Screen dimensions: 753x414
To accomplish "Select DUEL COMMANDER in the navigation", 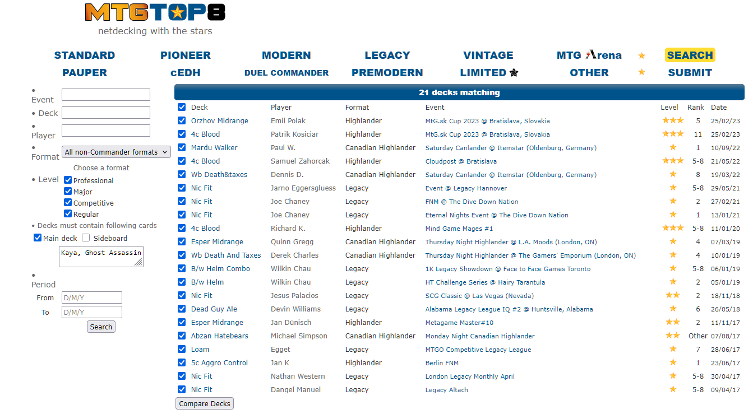I will [287, 73].
